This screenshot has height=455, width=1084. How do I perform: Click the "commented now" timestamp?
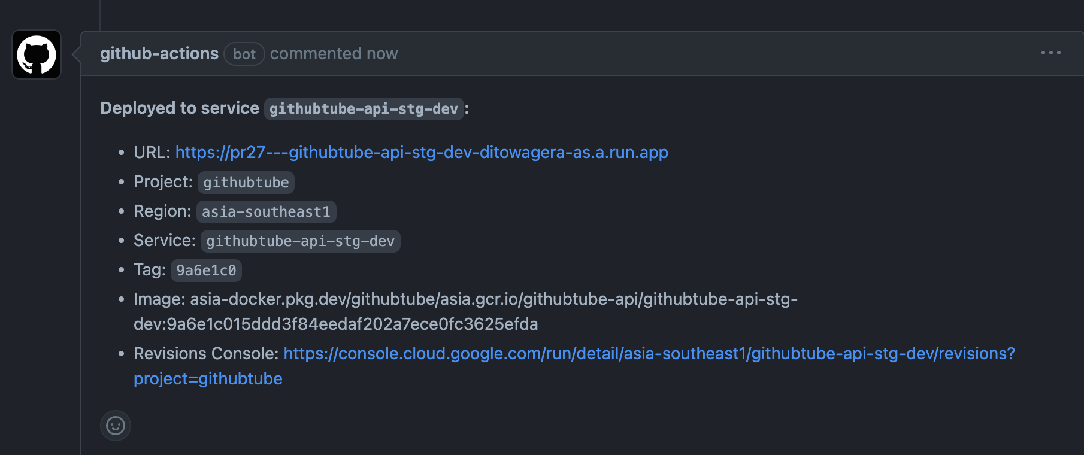(334, 54)
